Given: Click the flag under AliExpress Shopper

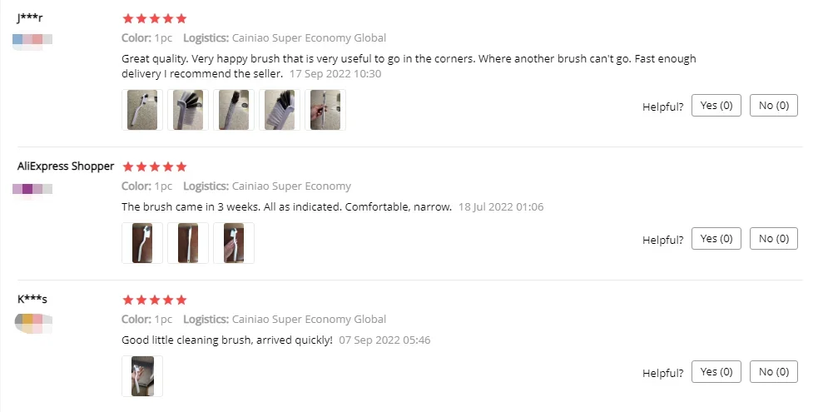Looking at the screenshot, I should click(32, 189).
